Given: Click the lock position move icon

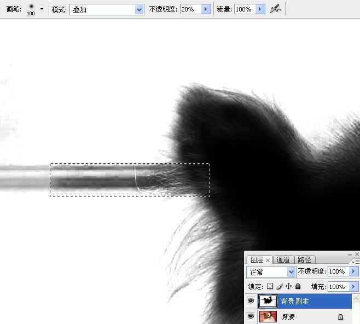Looking at the screenshot, I should pyautogui.click(x=288, y=286).
